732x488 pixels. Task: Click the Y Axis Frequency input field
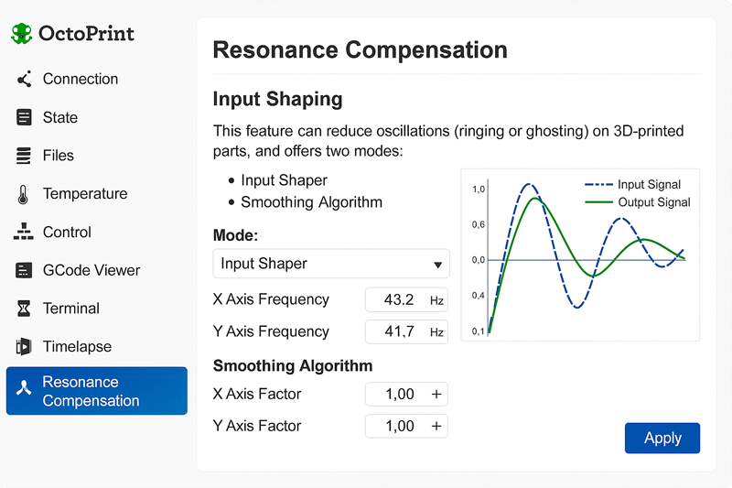[406, 331]
